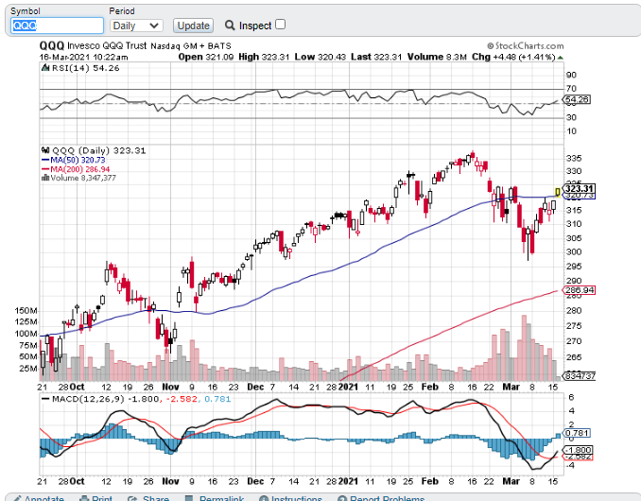
Task: Click the Print link at bottom
Action: [x=96, y=498]
